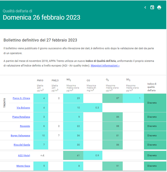Open Monte Gaza station link
Screen dimensions: 167x172
coord(23,166)
